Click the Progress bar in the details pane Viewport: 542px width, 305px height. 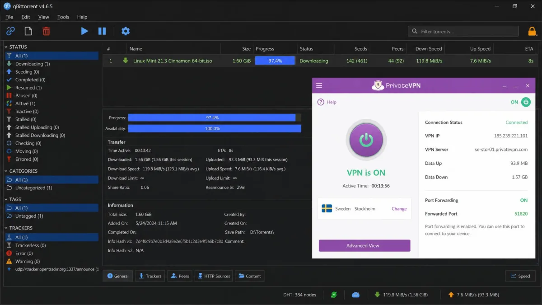(215, 117)
